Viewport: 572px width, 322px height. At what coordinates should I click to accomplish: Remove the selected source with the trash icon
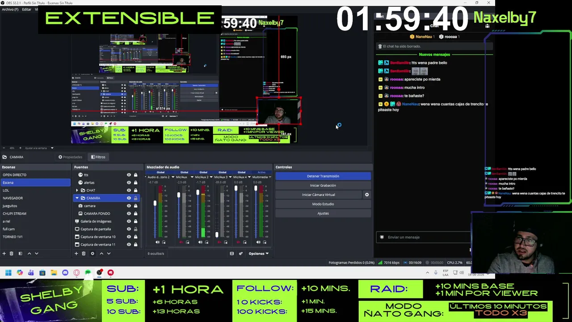pyautogui.click(x=84, y=254)
